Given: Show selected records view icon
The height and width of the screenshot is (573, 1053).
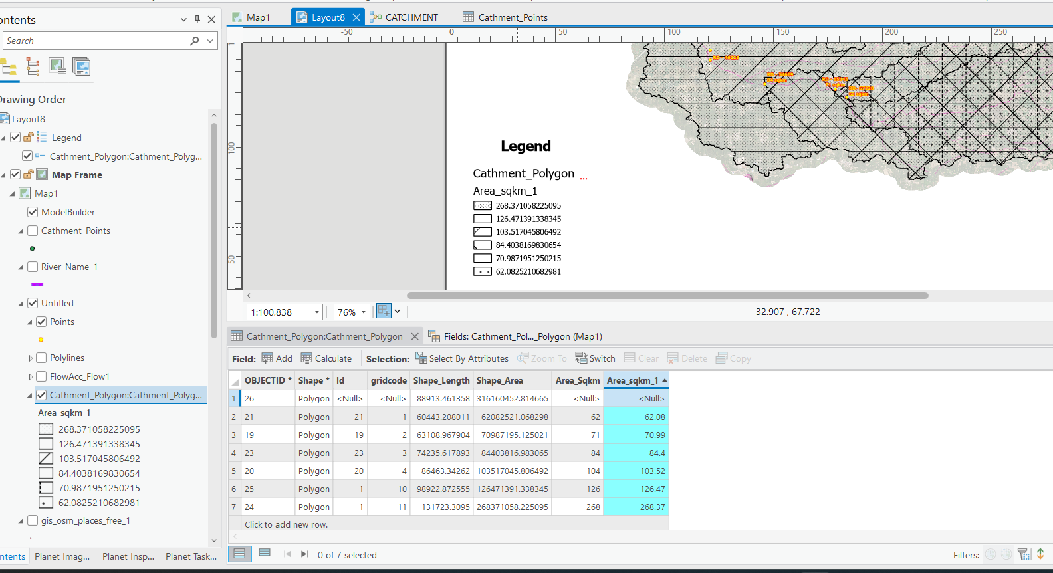Looking at the screenshot, I should click(x=264, y=554).
